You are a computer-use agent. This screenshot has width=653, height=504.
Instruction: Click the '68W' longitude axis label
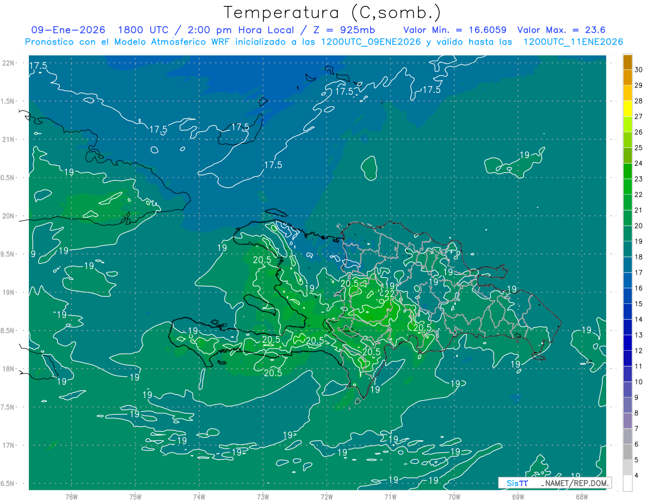click(x=582, y=497)
